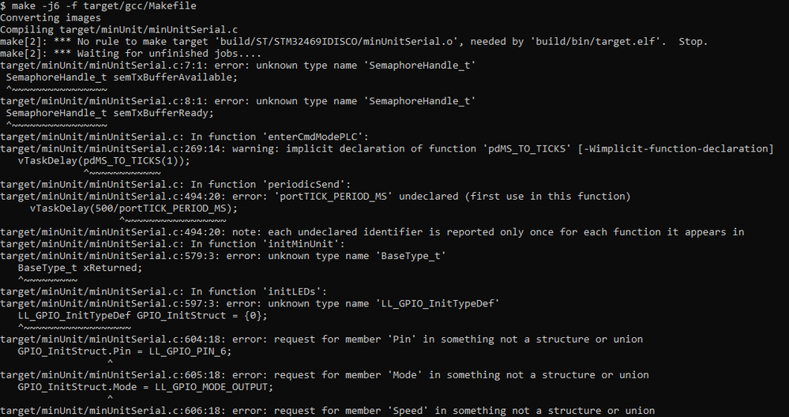The image size is (789, 417).
Task: Click the 'No rule to make target' error line
Action: coord(354,41)
